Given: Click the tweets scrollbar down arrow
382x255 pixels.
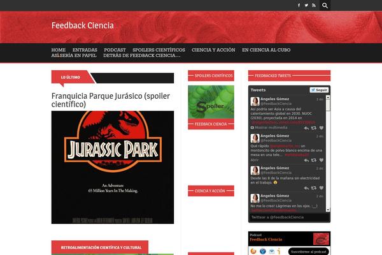Looking at the screenshot, I should point(328,210).
